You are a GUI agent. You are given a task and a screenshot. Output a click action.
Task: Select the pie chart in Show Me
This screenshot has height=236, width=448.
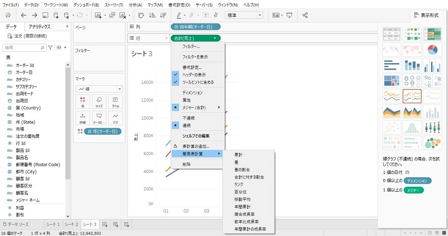point(432,50)
